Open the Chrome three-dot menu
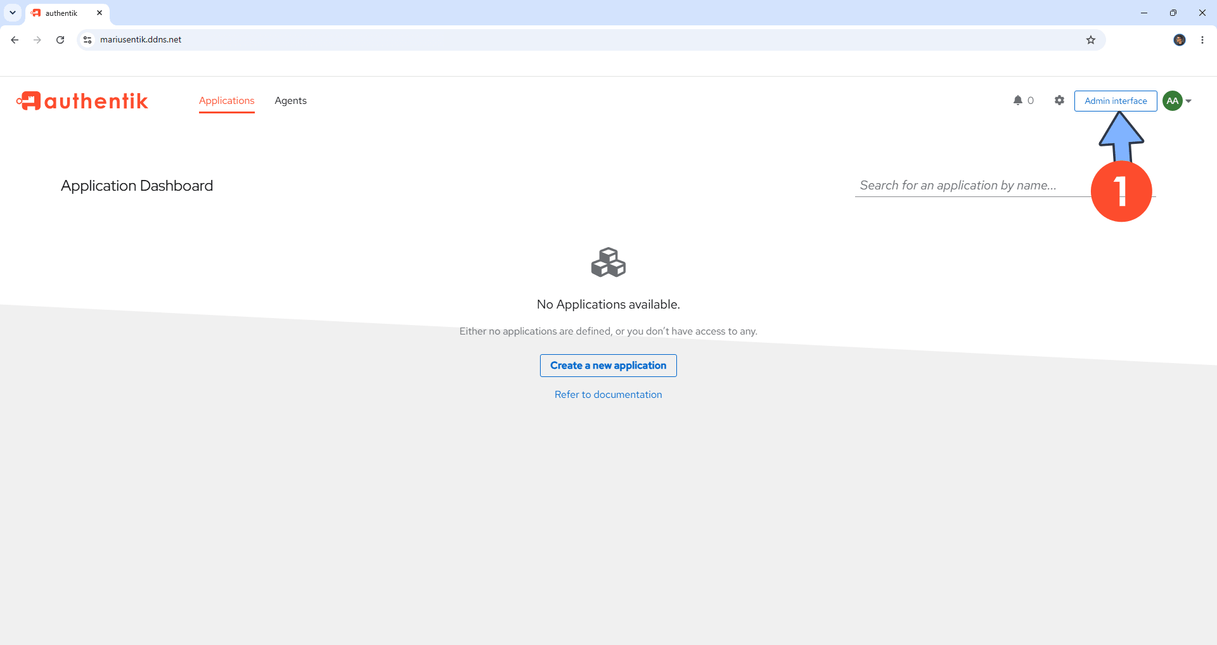 click(x=1202, y=40)
